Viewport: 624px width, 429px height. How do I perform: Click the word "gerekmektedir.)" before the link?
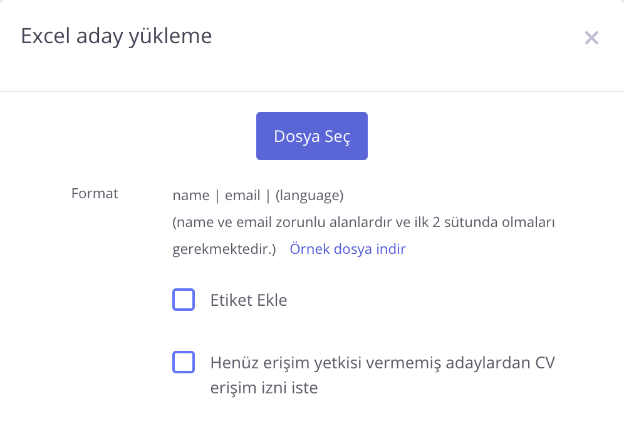coord(224,249)
